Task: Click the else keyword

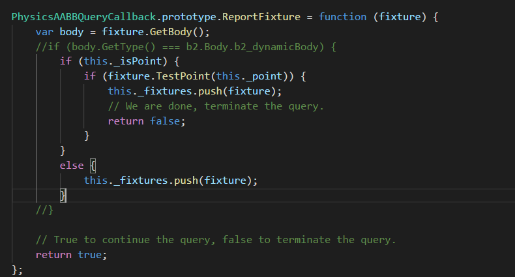Action: [x=72, y=166]
